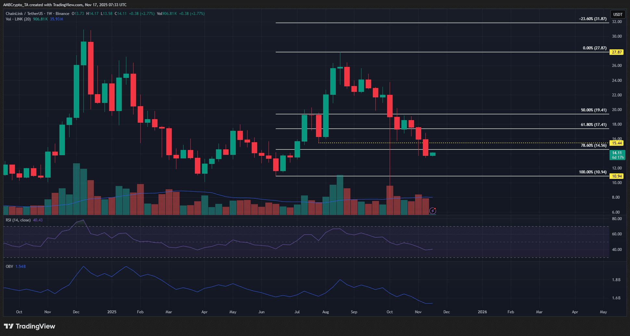Click the purple lightning bolt event icon
This screenshot has height=336, width=630.
[433, 211]
